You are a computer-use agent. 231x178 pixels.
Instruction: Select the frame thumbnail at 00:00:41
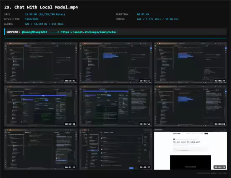pyautogui.click(x=41, y=106)
